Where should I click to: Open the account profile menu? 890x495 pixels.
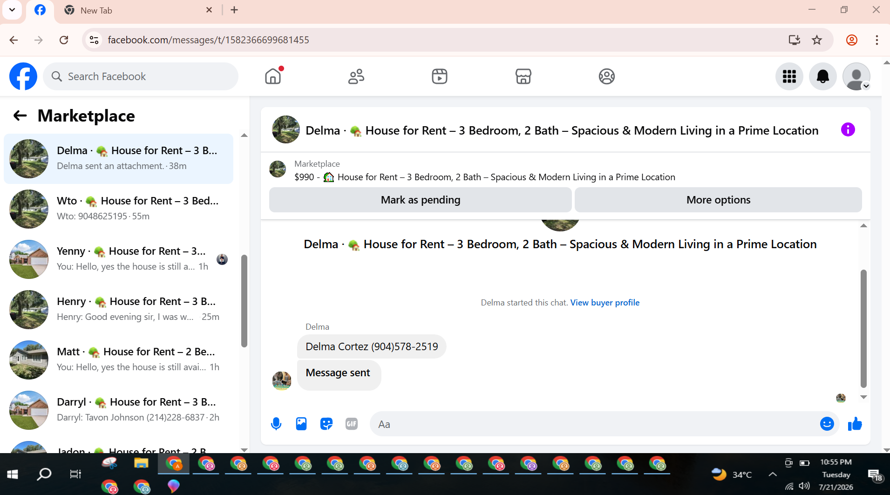coord(856,76)
